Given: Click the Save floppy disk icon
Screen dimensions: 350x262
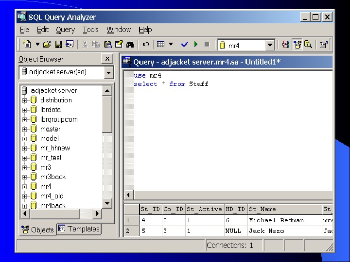Looking at the screenshot, I should 58,44.
